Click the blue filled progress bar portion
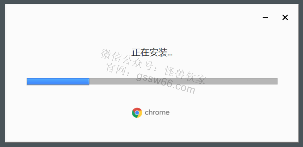303x147 pixels. coord(58,82)
